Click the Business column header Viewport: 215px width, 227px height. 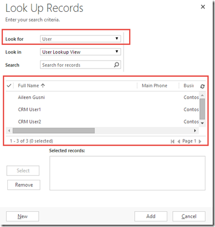pos(189,85)
